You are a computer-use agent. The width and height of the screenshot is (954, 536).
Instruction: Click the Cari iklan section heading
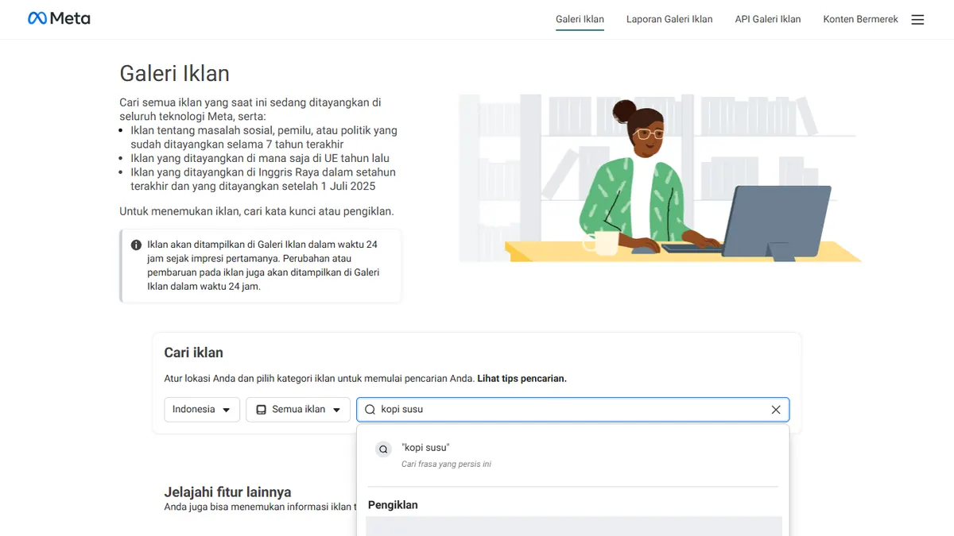[193, 353]
